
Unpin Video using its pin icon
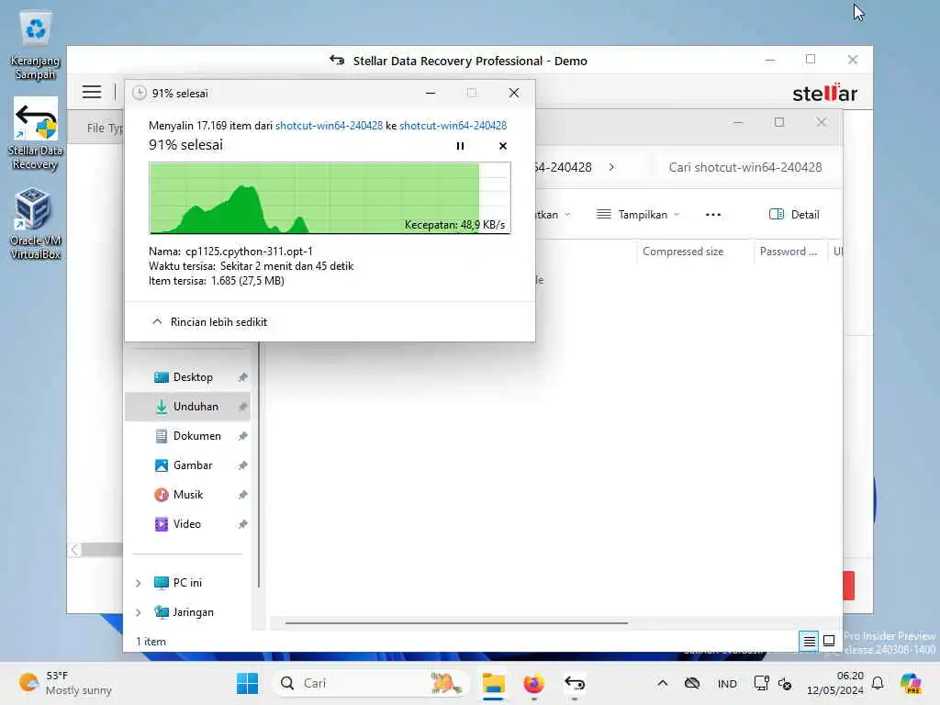[x=242, y=524]
